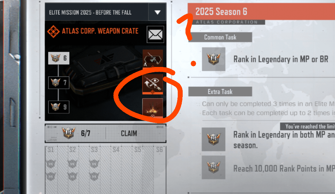This screenshot has height=194, width=335.
Task: Select the legendary rank 9 milestone badge
Action: pos(59,107)
